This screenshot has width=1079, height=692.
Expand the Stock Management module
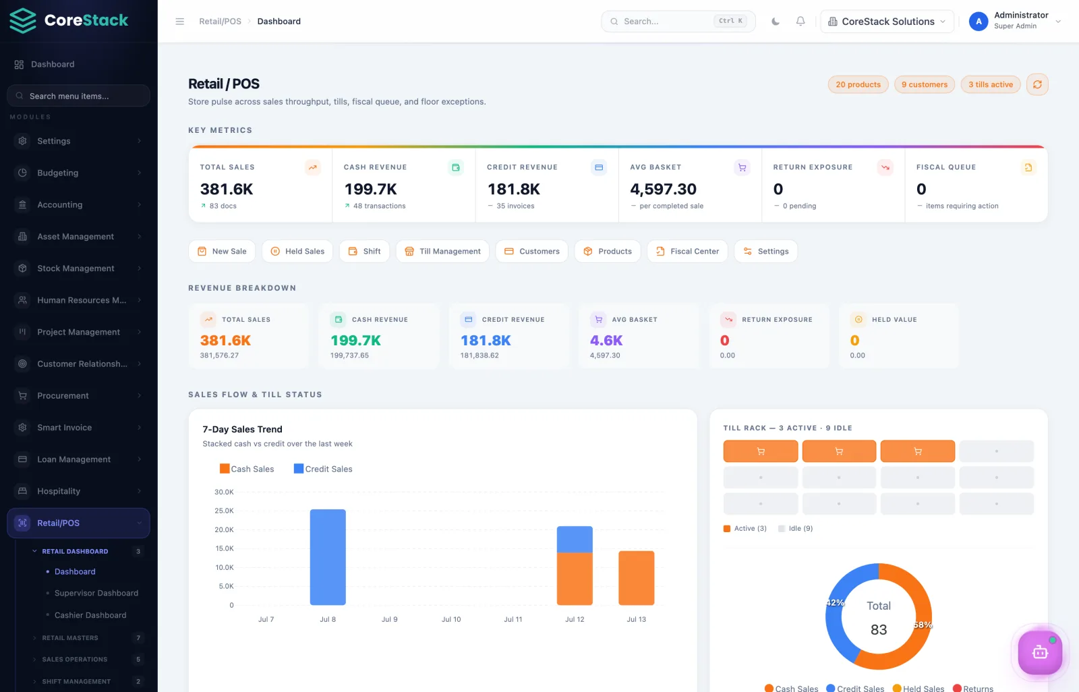pos(78,268)
